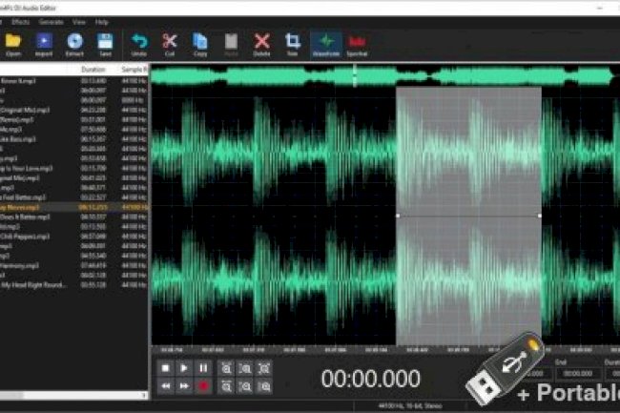Copy the selected audio region
The image size is (620, 413).
point(200,44)
